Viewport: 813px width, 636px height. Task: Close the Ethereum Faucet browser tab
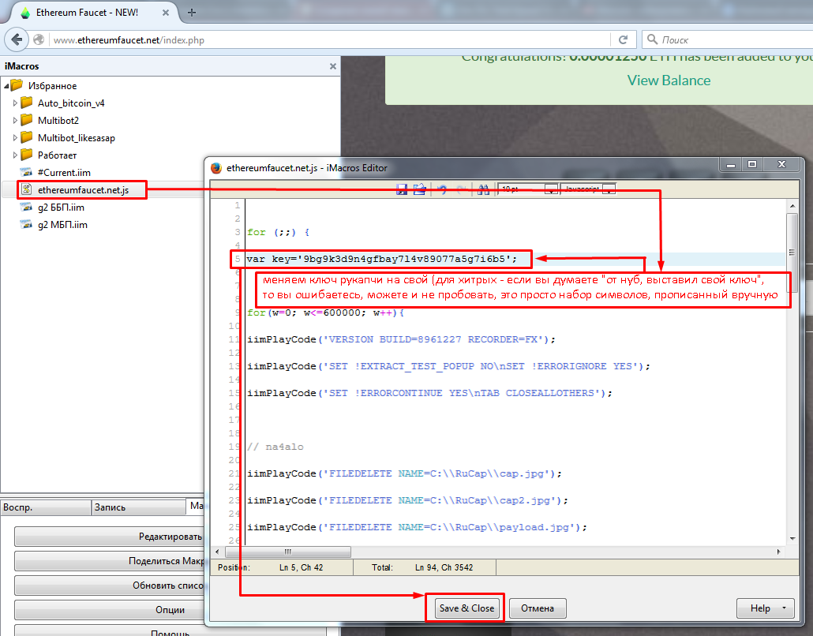point(166,13)
